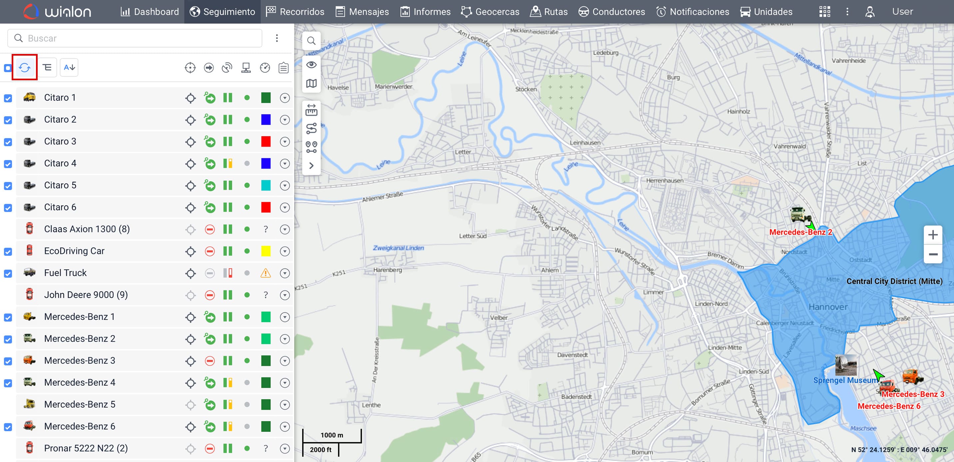Open the apps grid icon in top bar
The width and height of the screenshot is (954, 462).
pyautogui.click(x=824, y=12)
